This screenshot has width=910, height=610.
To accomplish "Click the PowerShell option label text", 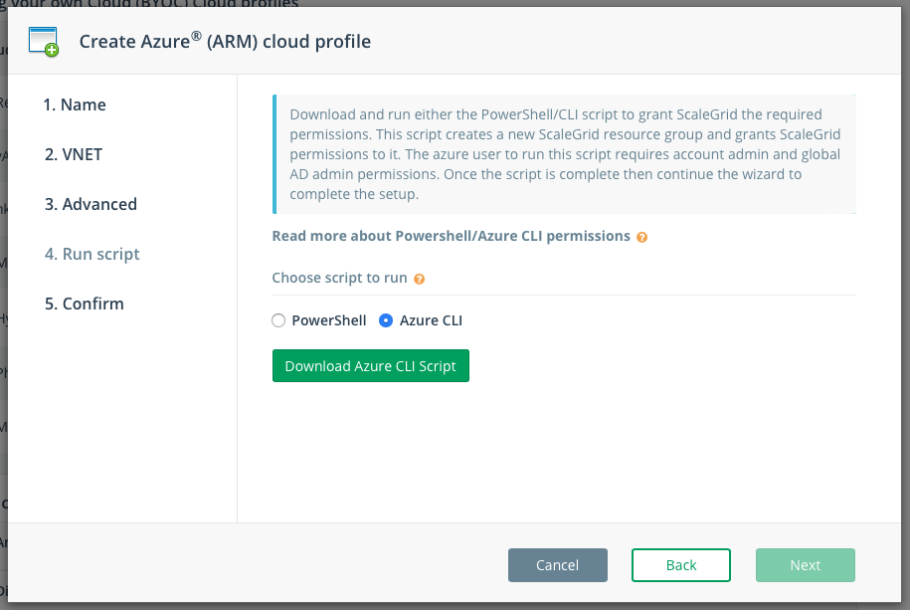I will click(x=329, y=320).
